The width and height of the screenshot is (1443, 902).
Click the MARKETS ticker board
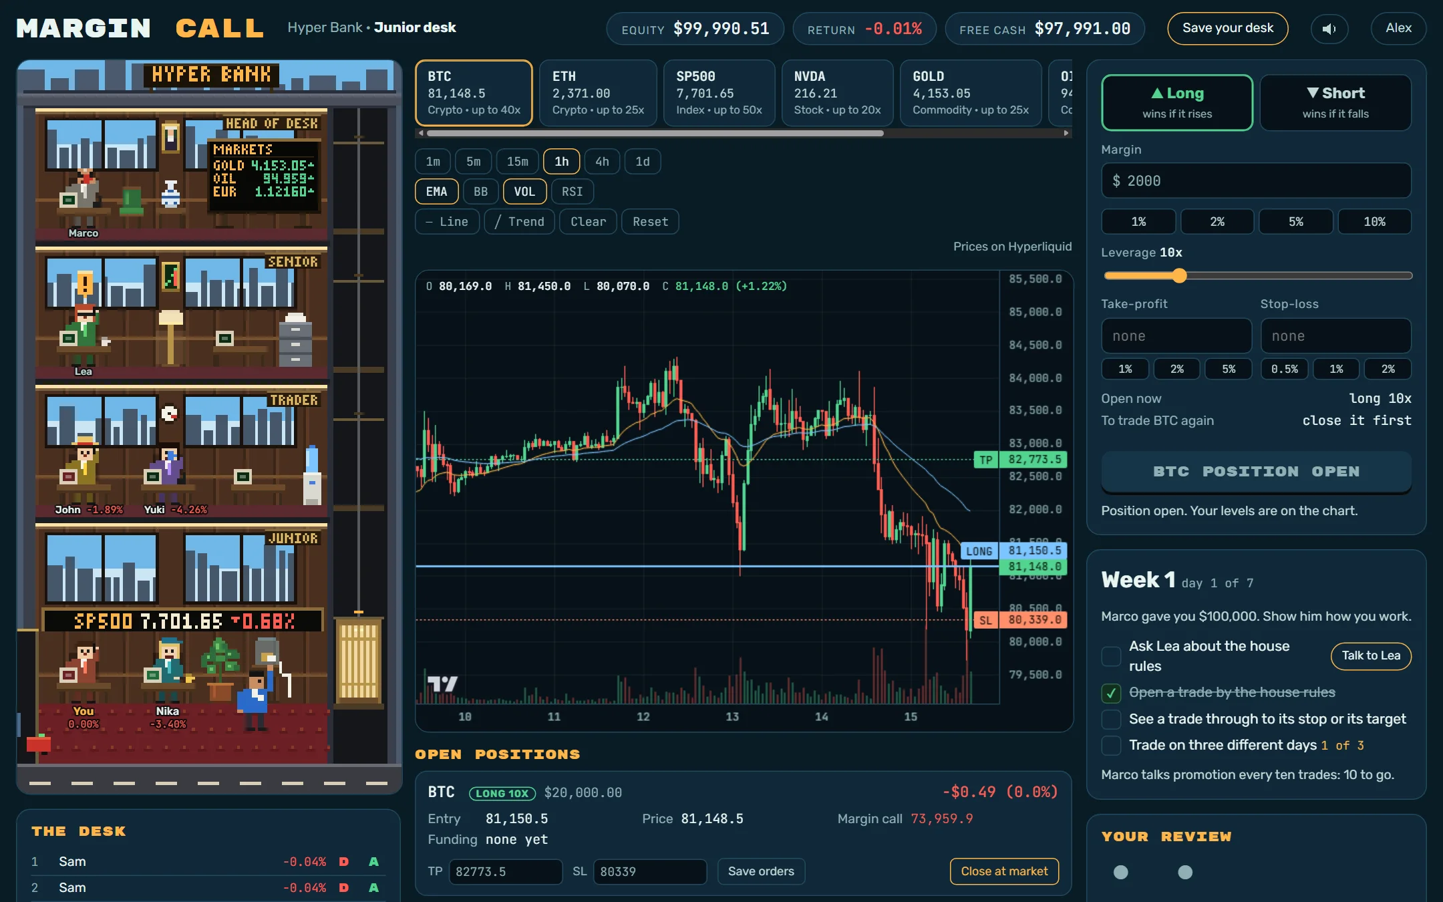(263, 176)
